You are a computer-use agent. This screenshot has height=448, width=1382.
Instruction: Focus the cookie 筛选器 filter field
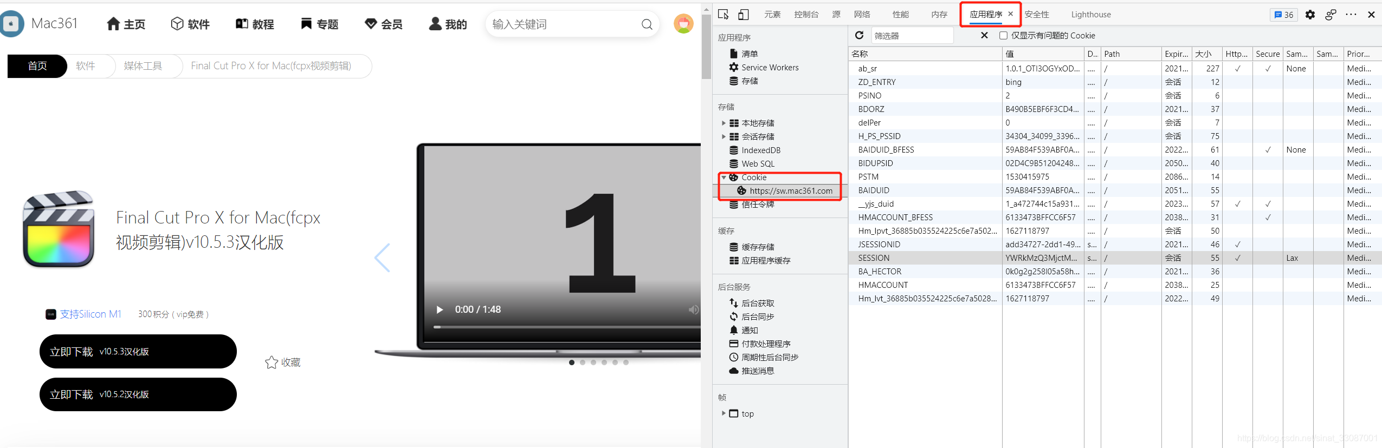click(912, 35)
